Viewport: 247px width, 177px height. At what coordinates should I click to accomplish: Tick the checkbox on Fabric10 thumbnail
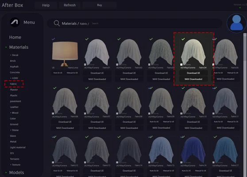pyautogui.click(x=181, y=113)
